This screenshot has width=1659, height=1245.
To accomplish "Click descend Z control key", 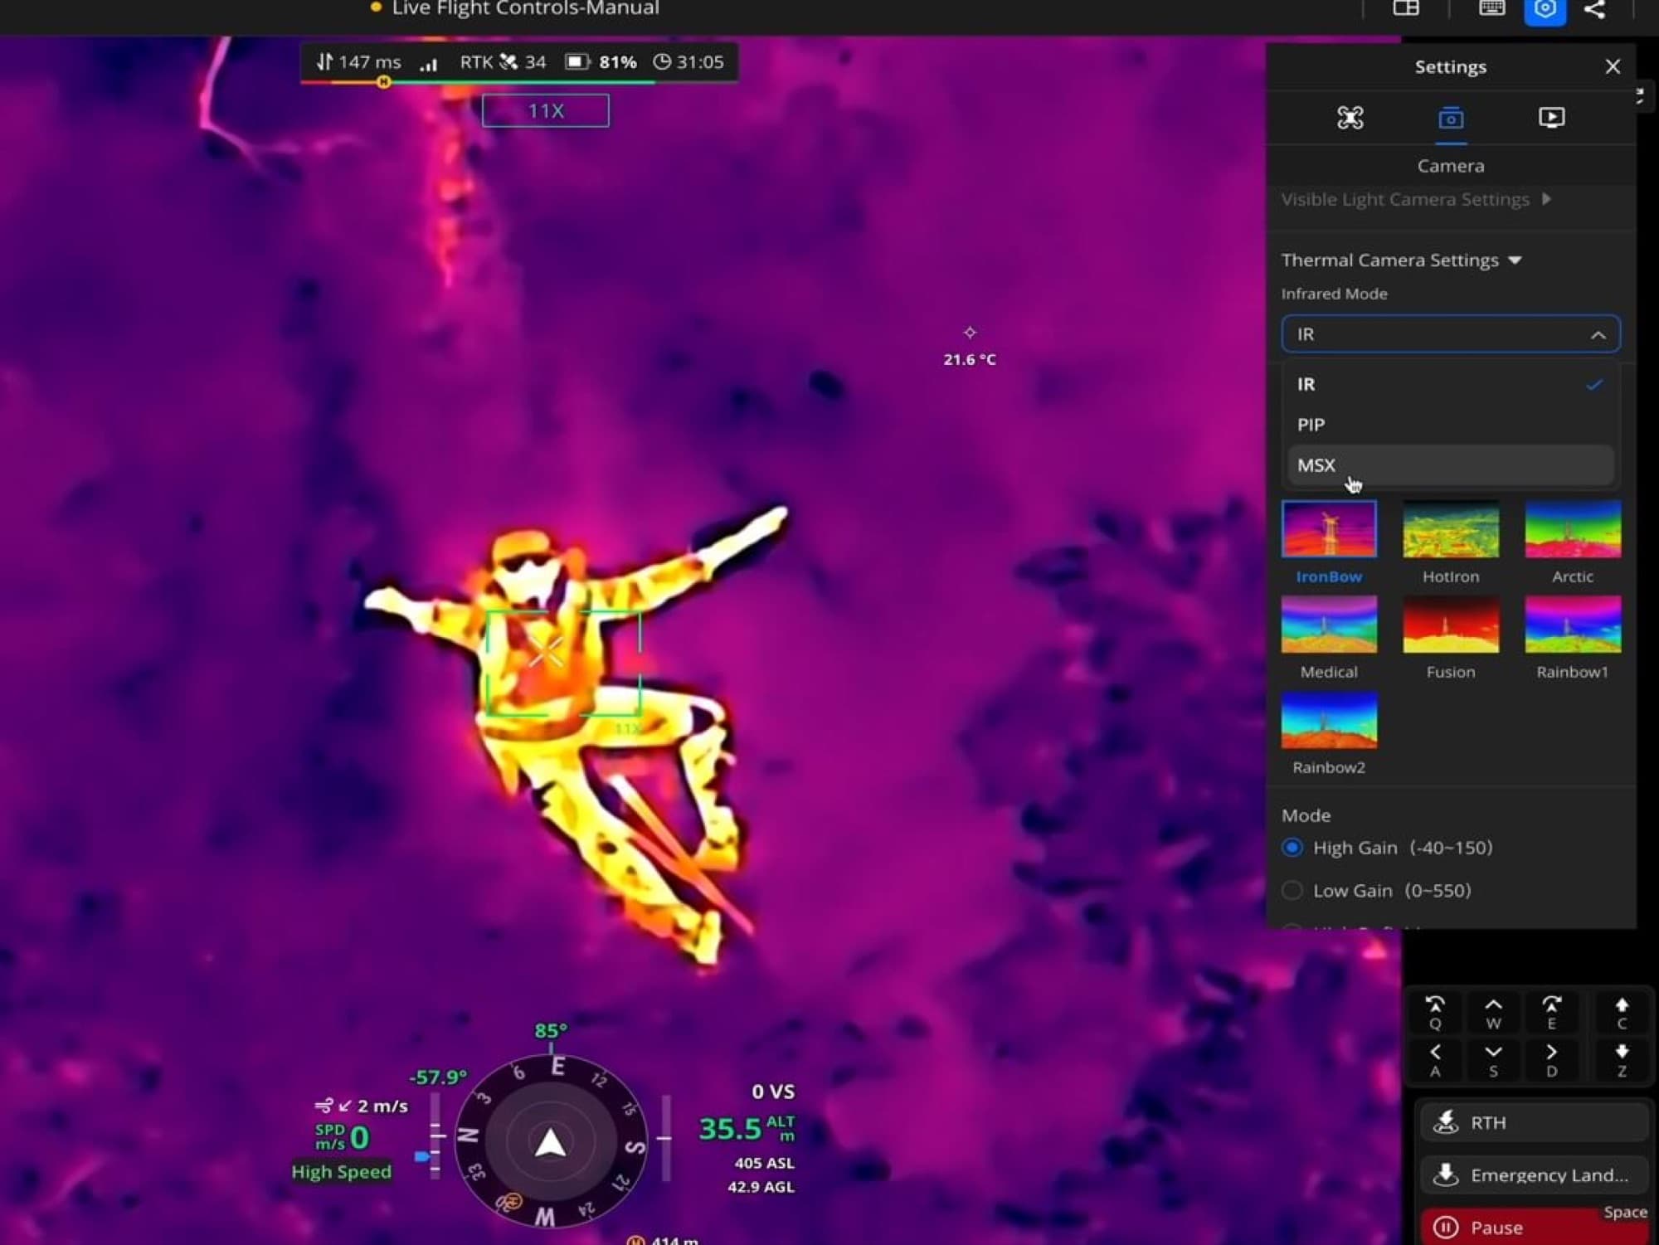I will tap(1622, 1060).
